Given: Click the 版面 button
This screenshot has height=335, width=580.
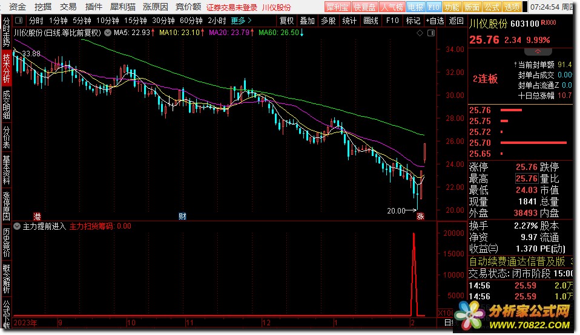Looking at the screenshot, I should point(472,7).
